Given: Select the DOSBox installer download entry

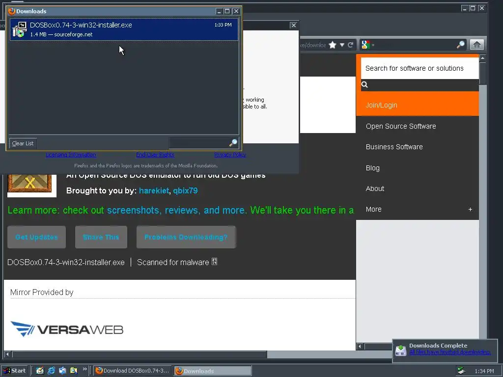Looking at the screenshot, I should point(124,29).
